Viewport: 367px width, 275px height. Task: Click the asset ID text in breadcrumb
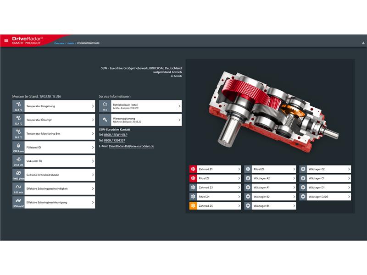pyautogui.click(x=88, y=43)
